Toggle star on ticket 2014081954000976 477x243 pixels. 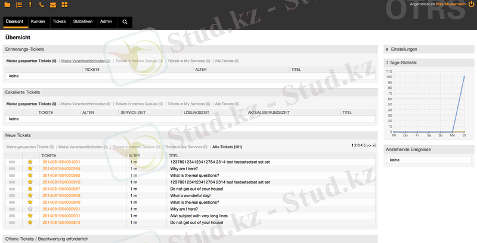[x=30, y=182]
